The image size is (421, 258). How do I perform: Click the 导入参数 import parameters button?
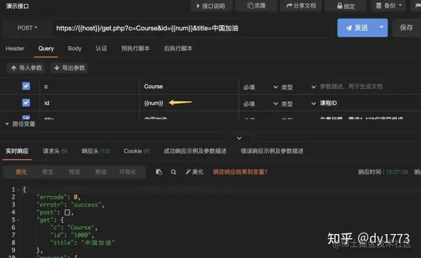(26, 68)
